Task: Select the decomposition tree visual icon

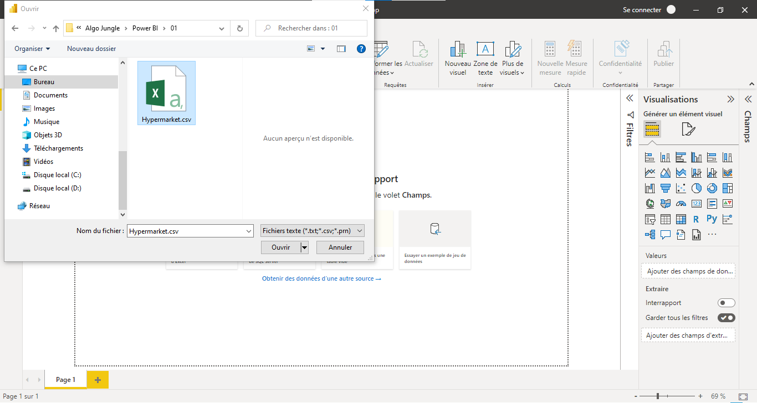Action: point(650,235)
